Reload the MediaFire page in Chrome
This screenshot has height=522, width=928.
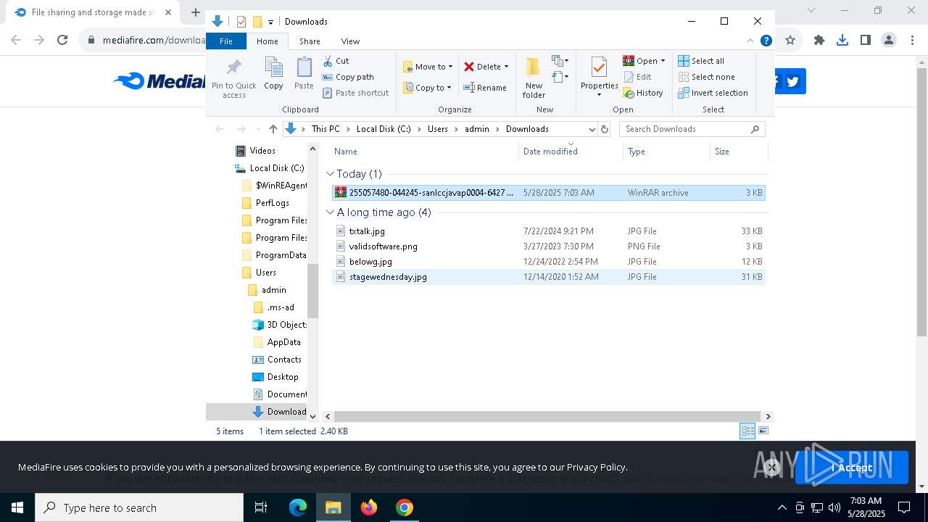(62, 41)
